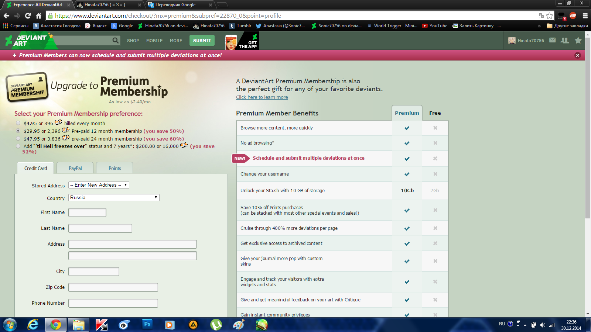Open the Tumblr bookmark
This screenshot has height=332, width=591.
coord(240,26)
